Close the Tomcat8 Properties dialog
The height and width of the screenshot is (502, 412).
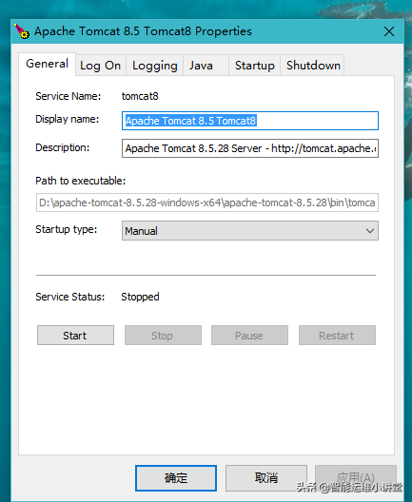point(389,31)
